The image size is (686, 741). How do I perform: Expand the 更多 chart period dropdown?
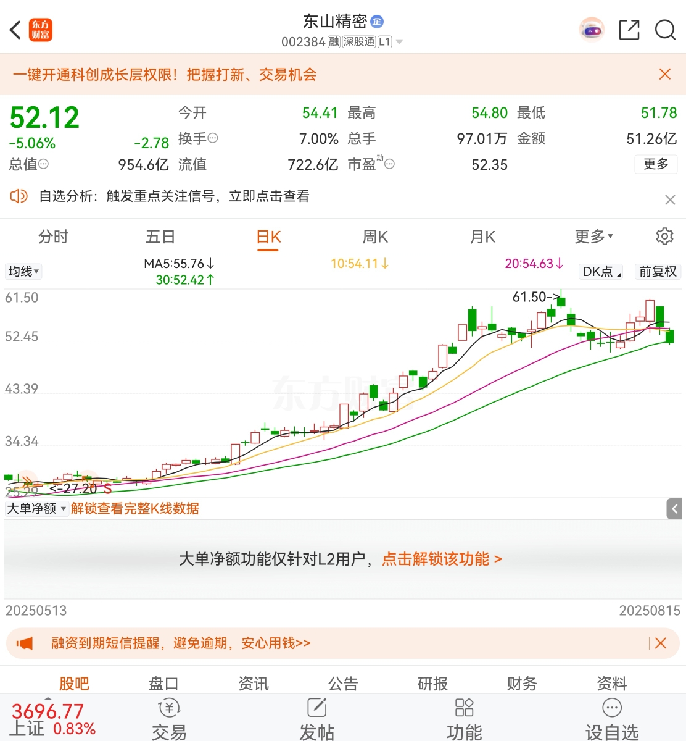click(x=593, y=237)
